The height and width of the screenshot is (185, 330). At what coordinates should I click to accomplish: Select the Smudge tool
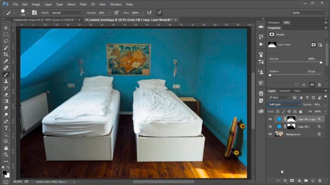(6, 108)
